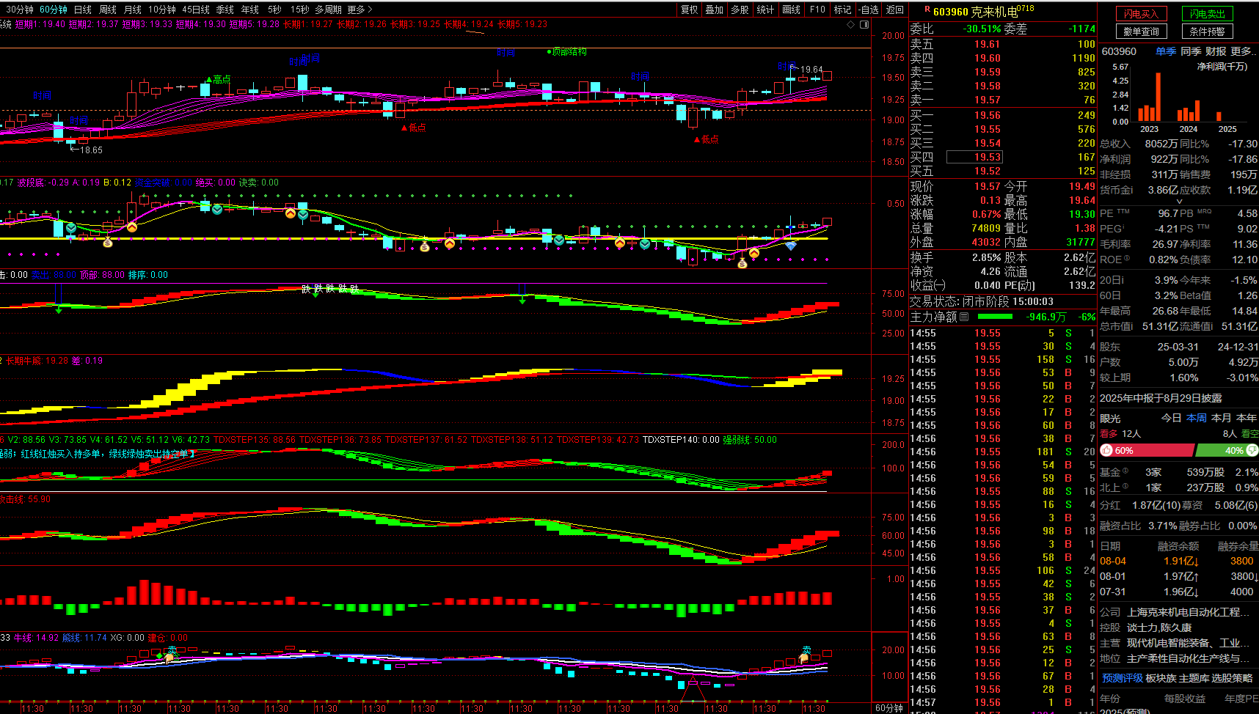The width and height of the screenshot is (1259, 714).
Task: Click the 返回 back button
Action: point(895,10)
